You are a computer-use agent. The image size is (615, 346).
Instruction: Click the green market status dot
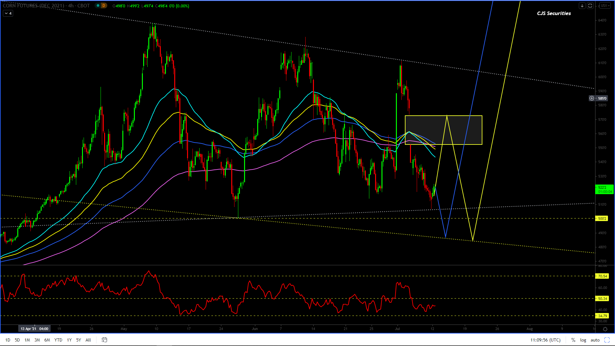click(98, 6)
